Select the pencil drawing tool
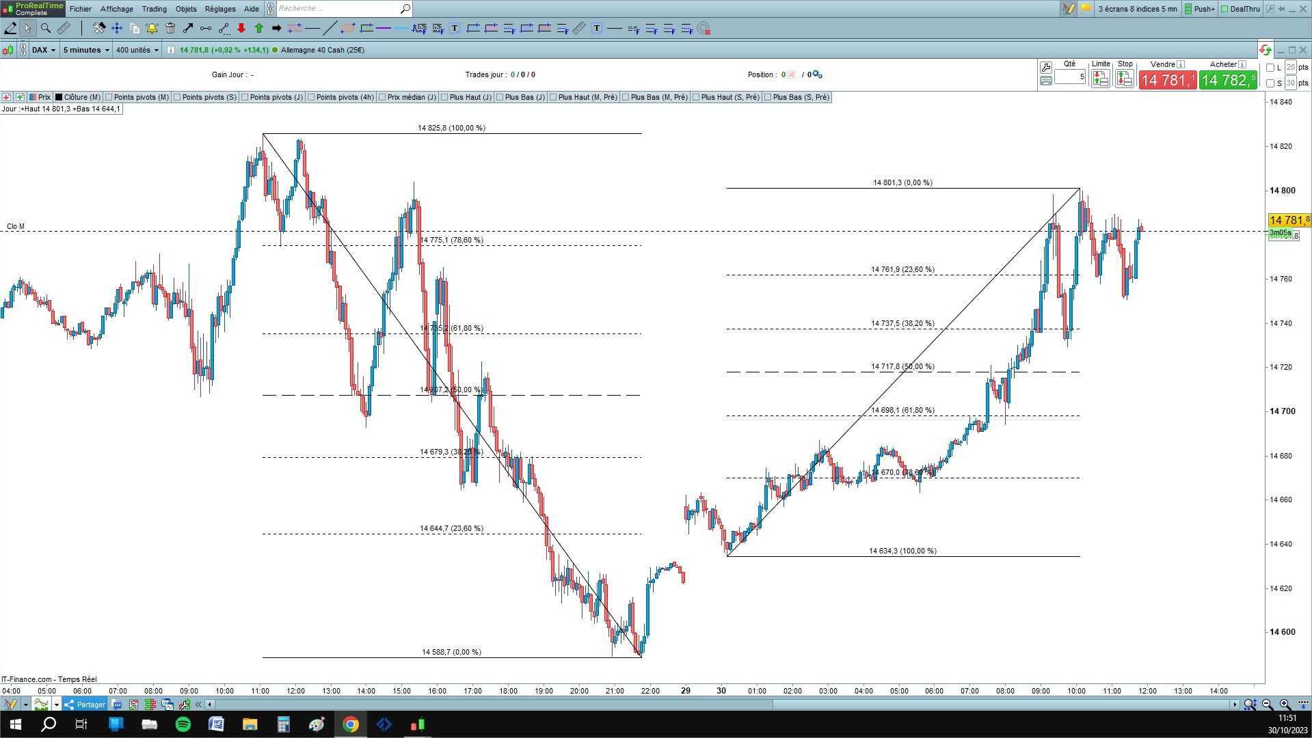1312x738 pixels. click(x=10, y=29)
